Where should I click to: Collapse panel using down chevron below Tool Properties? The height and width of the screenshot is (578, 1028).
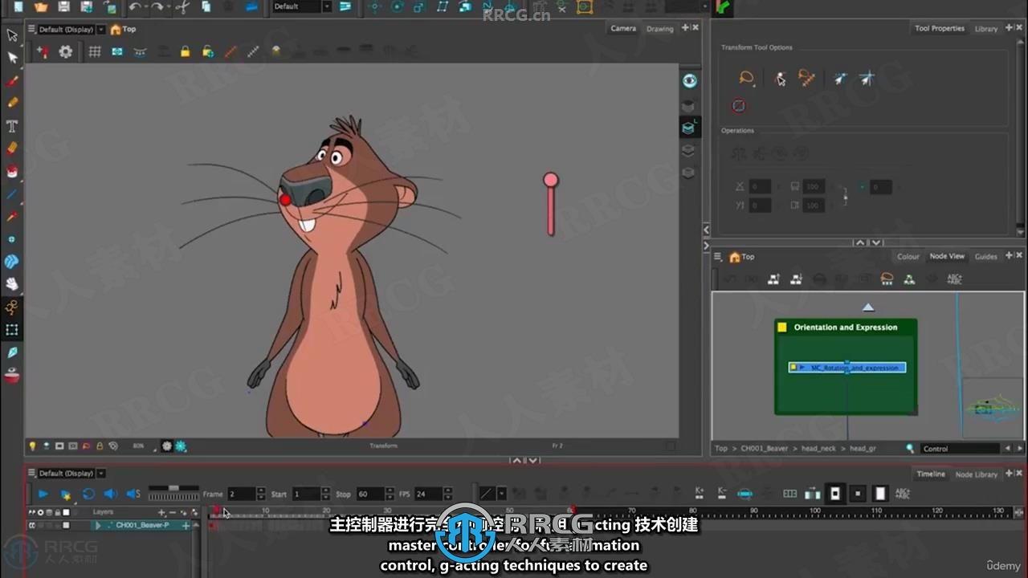pos(875,243)
